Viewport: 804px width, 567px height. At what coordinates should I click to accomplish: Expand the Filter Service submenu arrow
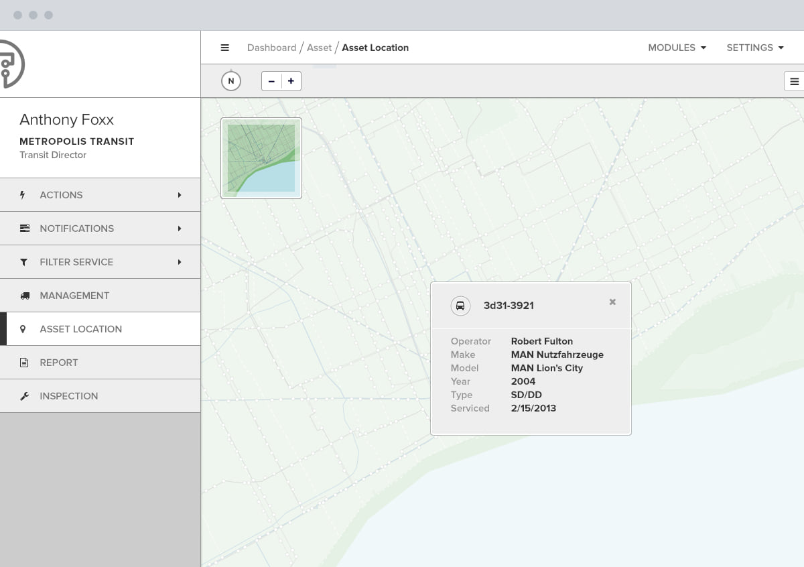click(180, 262)
